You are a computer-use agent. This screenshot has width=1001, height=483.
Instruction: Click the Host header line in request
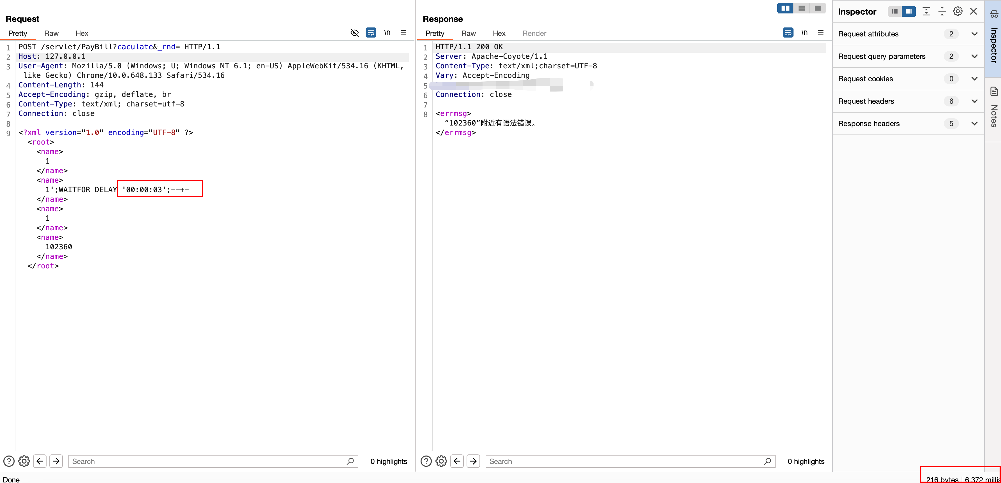click(x=52, y=57)
